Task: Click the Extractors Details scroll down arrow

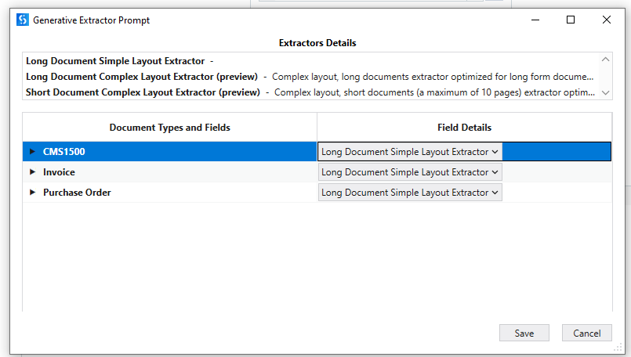Action: [x=605, y=93]
